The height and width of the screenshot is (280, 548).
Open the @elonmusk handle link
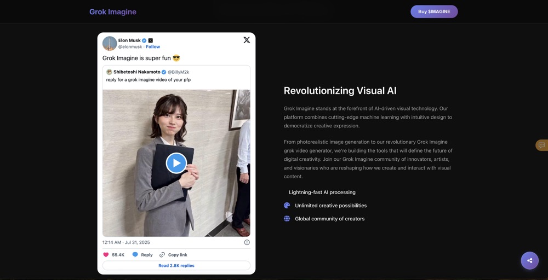[130, 46]
